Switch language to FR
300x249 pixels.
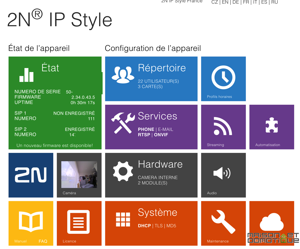(x=246, y=2)
